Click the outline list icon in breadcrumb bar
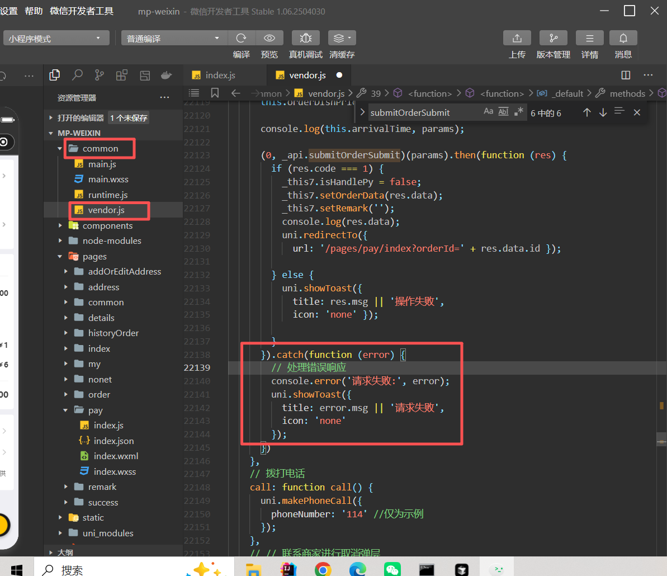Viewport: 667px width, 576px height. (194, 93)
